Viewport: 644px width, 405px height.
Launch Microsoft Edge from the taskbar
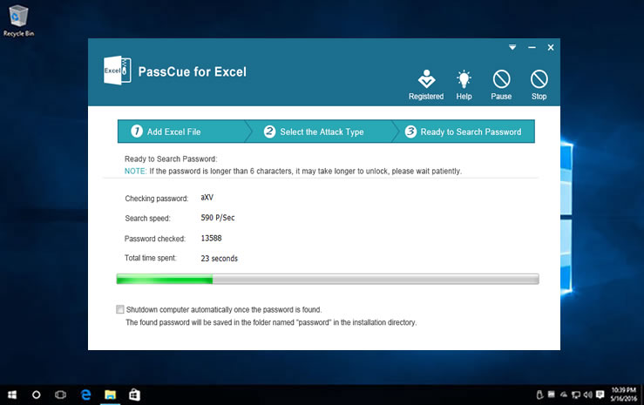click(x=85, y=395)
